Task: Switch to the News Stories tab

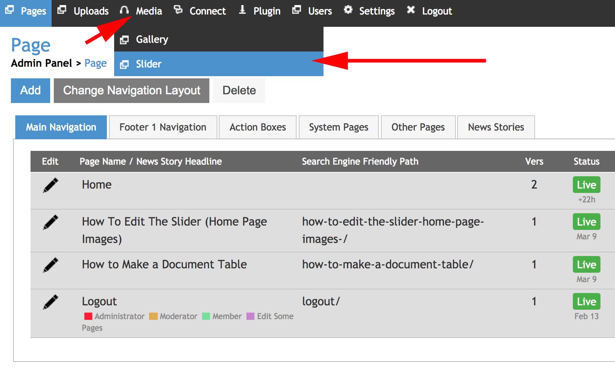Action: 495,127
